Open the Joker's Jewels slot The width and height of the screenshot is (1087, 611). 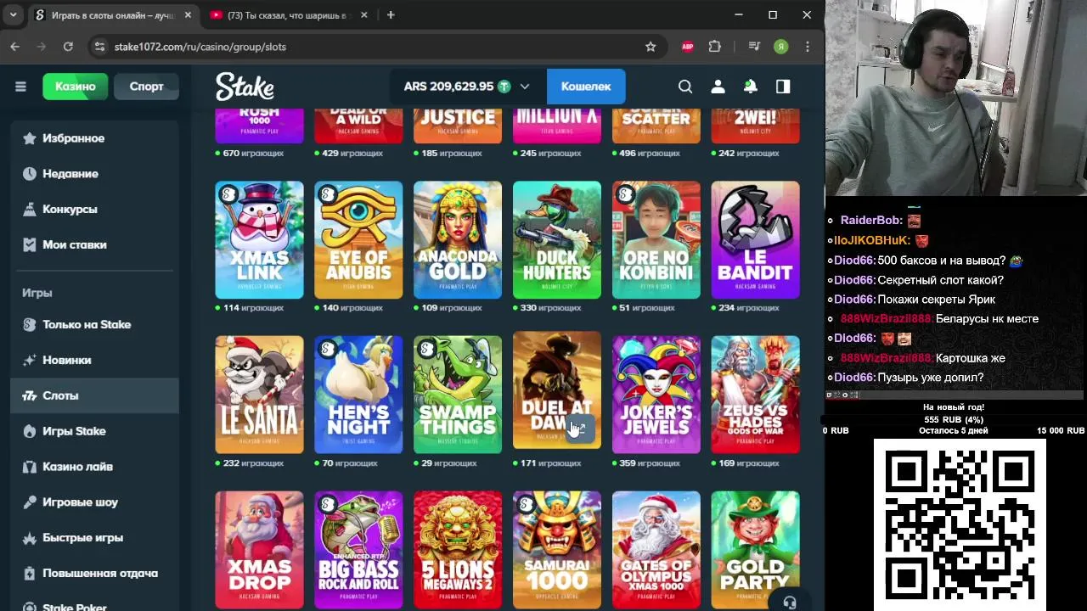pyautogui.click(x=656, y=395)
